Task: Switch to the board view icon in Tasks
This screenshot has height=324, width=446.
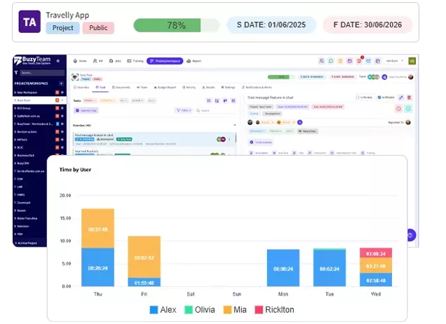Action: coord(225,101)
